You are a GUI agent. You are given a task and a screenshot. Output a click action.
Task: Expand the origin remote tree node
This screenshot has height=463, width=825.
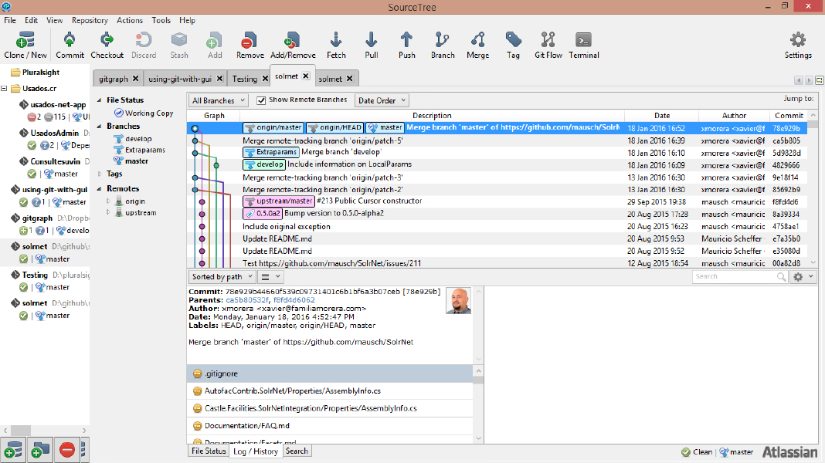(x=109, y=201)
